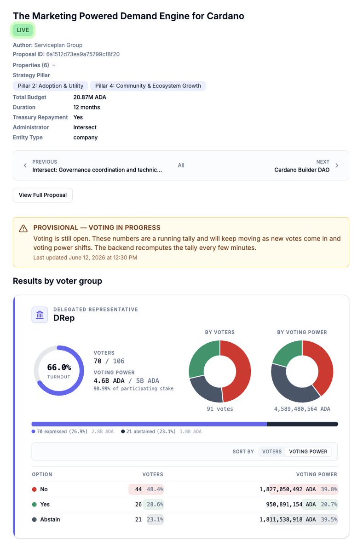Viewport: 363px width, 552px height.
Task: Click the expressed versus abstained progress bar
Action: [x=184, y=424]
